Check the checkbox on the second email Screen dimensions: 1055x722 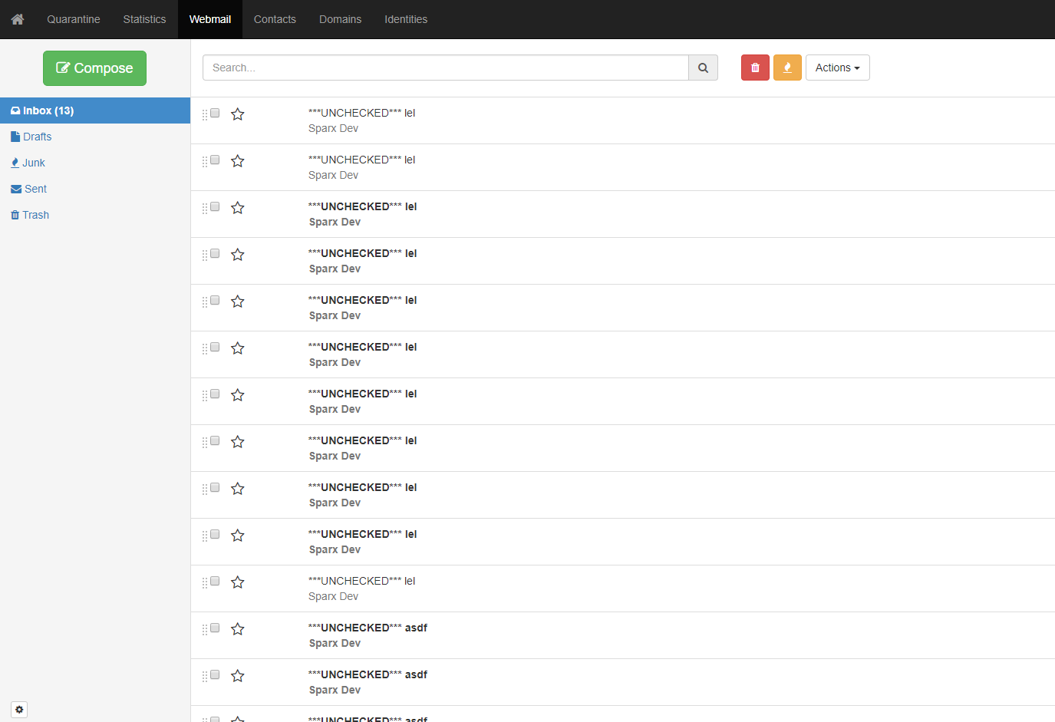coord(215,160)
